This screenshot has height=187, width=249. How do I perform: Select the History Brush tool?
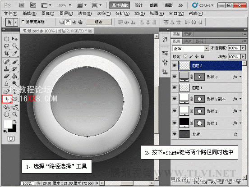tap(15, 69)
